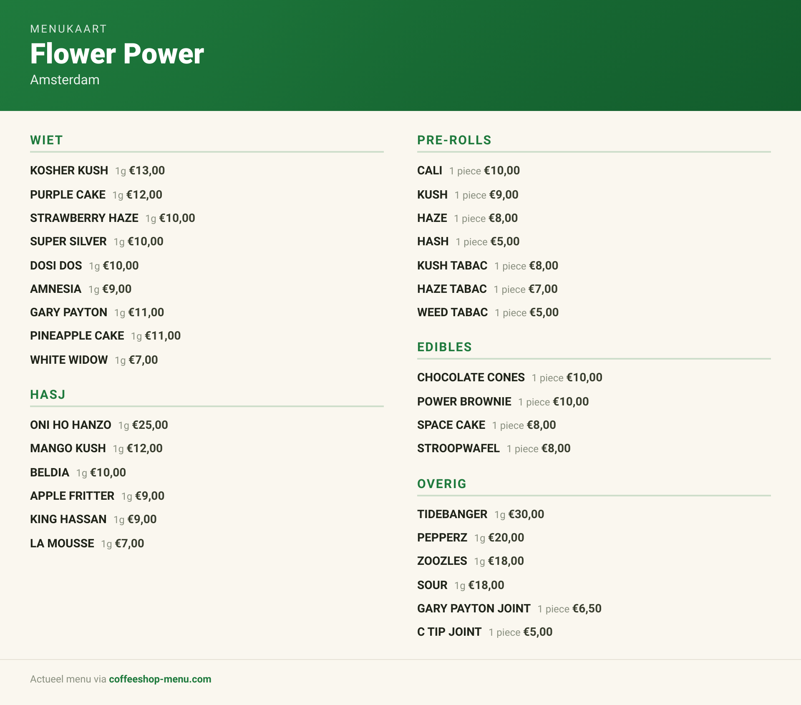801x705 pixels.
Task: Click the KOSHER KUSH menu item
Action: coord(98,171)
